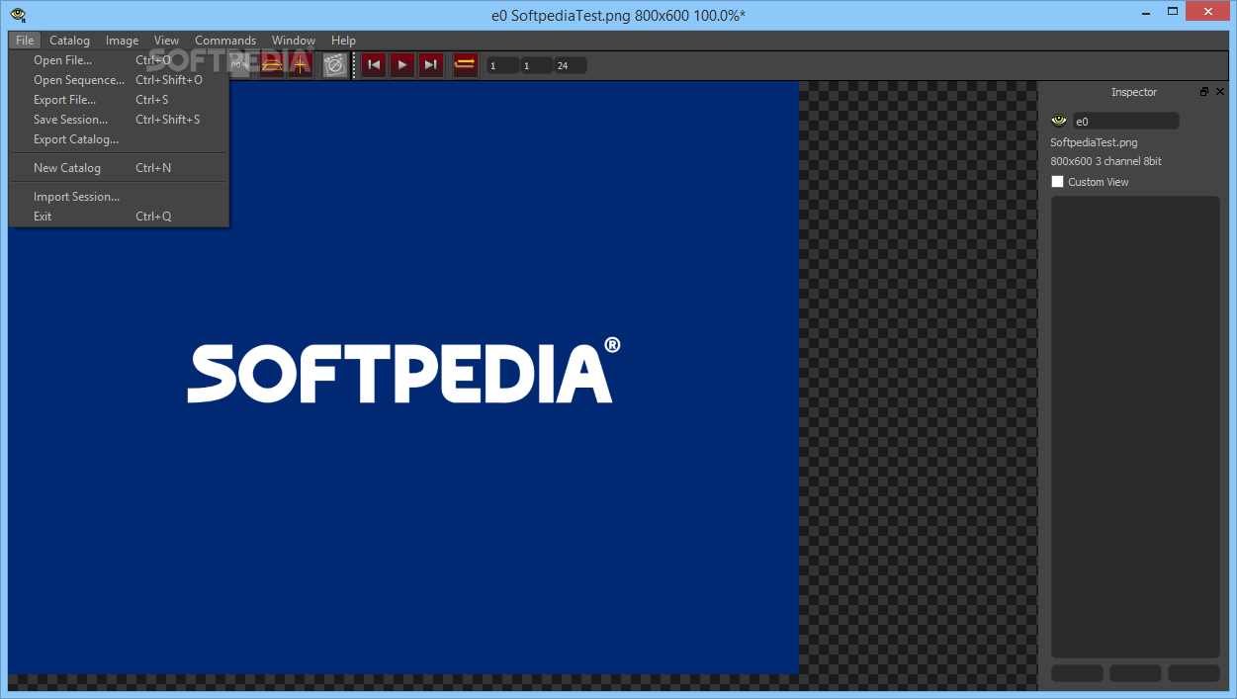
Task: Click the go to first frame button
Action: pyautogui.click(x=374, y=65)
